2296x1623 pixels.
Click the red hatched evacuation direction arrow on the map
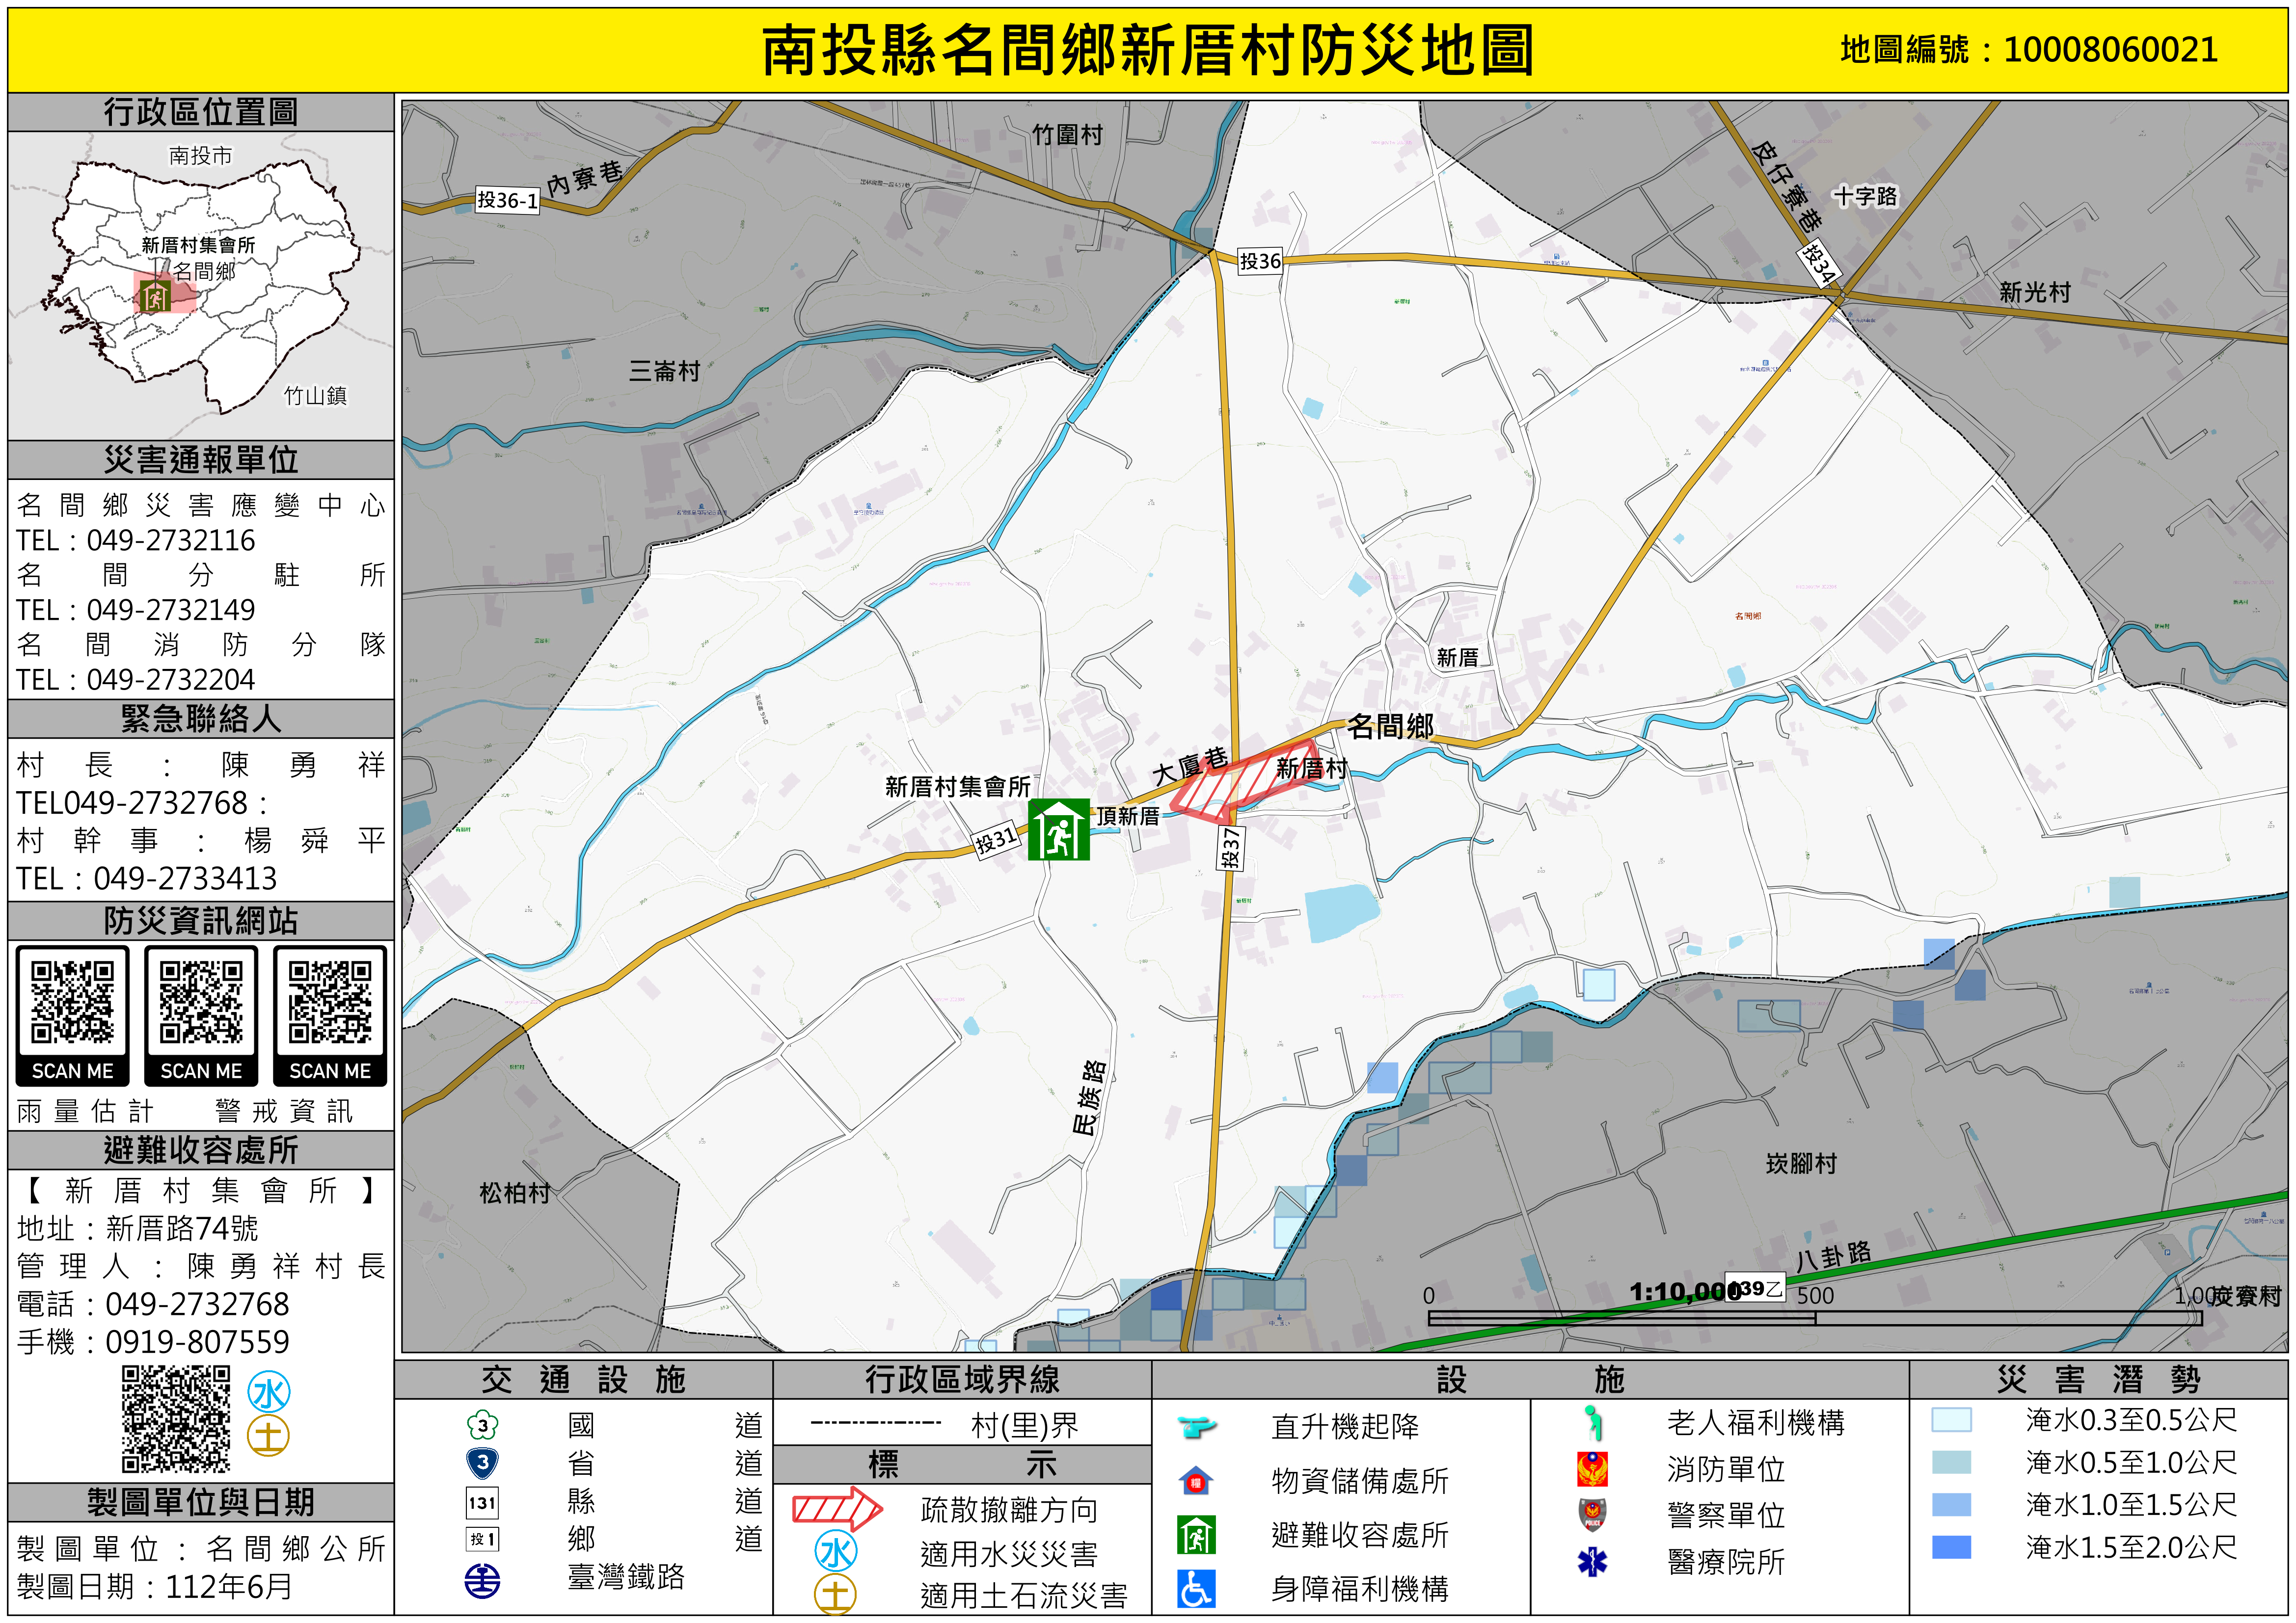click(x=1246, y=781)
